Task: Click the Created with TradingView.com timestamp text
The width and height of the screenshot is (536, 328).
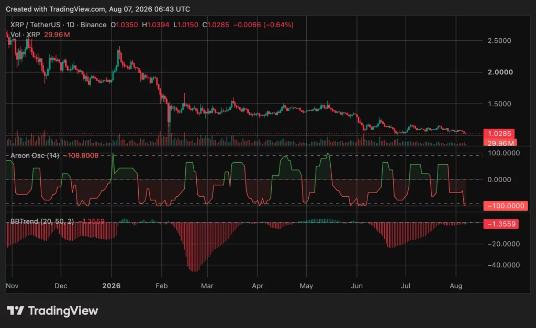Action: [x=98, y=9]
